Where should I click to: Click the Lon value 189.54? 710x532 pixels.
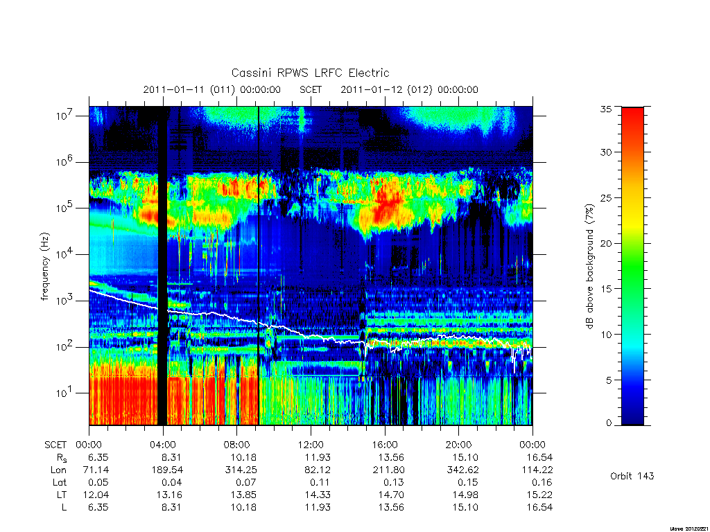(x=168, y=470)
